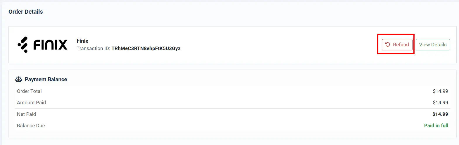Click the bold Net Paid amount
The image size is (459, 145).
pos(440,114)
